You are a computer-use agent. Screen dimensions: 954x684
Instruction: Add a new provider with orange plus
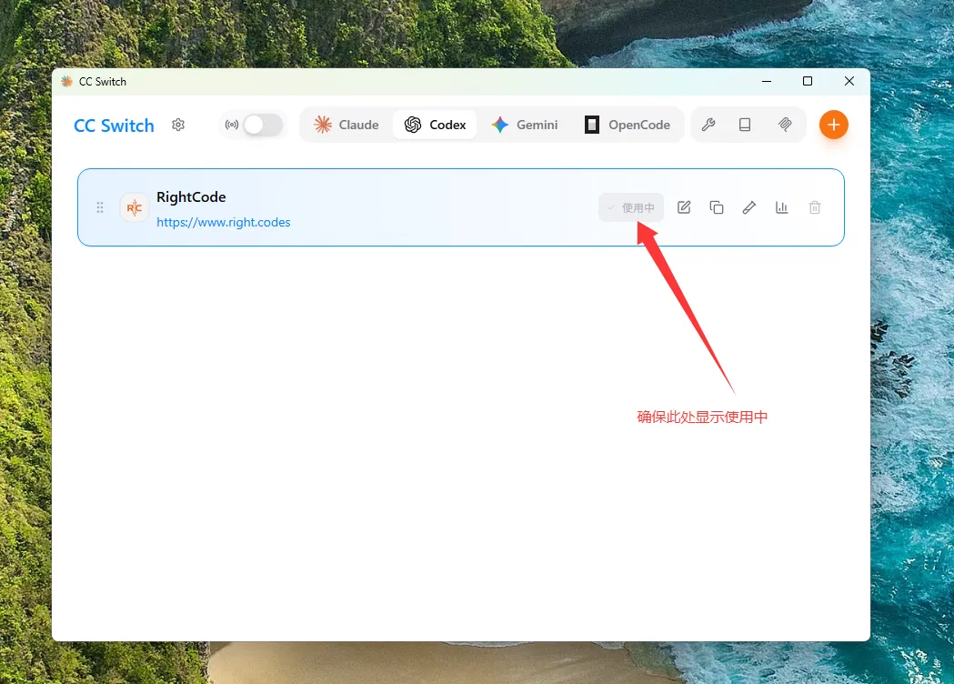833,125
